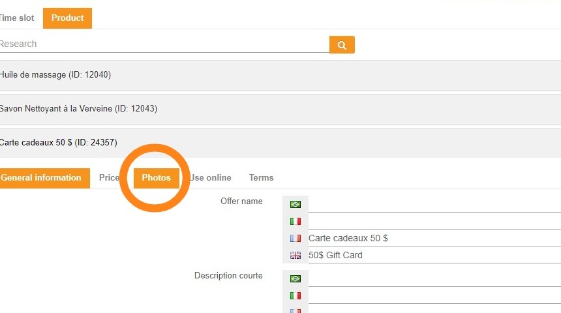Click the empty Italian Offer name field
Viewport: 561px width, 313px height.
434,222
